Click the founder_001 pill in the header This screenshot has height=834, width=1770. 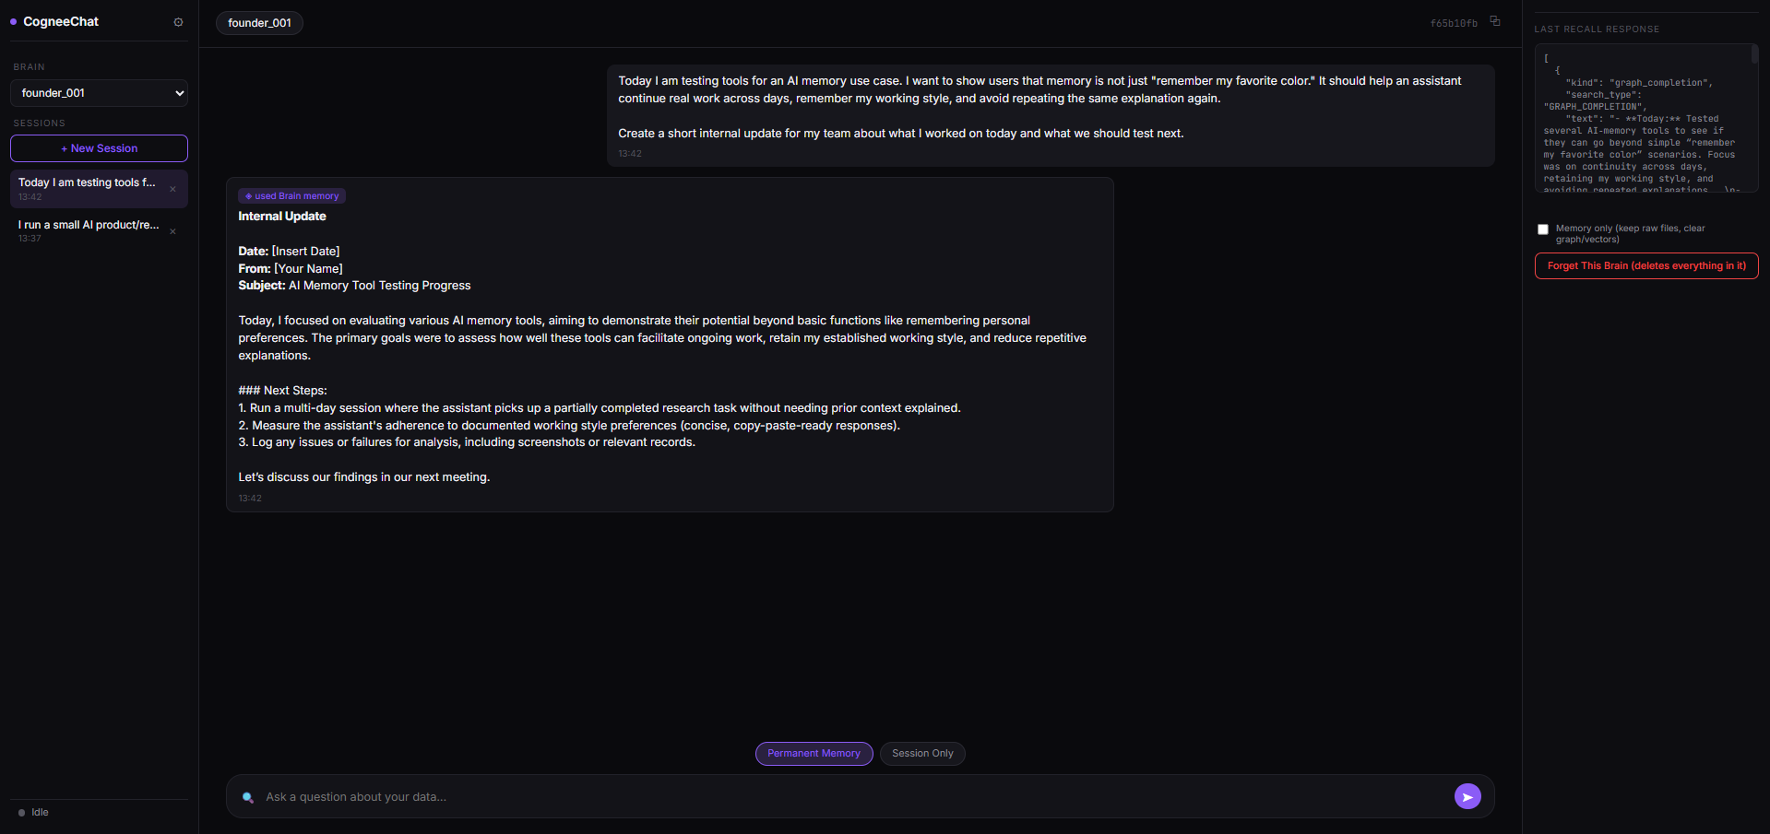coord(259,23)
